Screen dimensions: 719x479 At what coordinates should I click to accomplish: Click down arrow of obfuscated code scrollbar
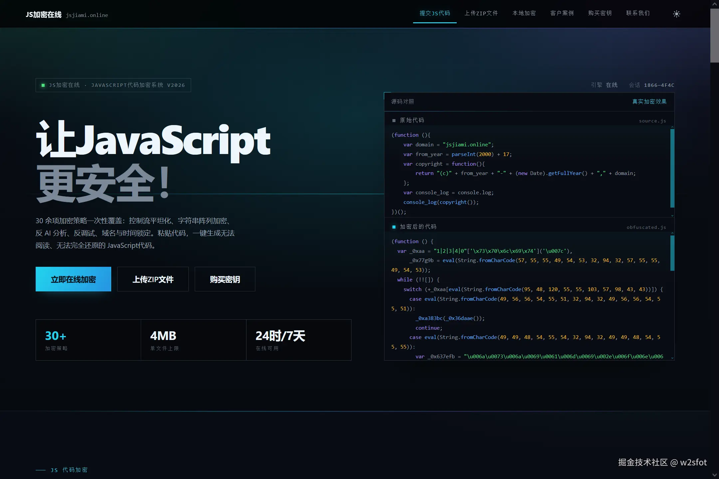click(x=672, y=358)
